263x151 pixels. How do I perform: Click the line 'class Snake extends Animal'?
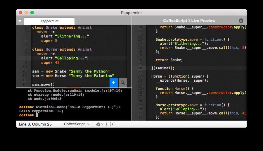[x=62, y=28]
